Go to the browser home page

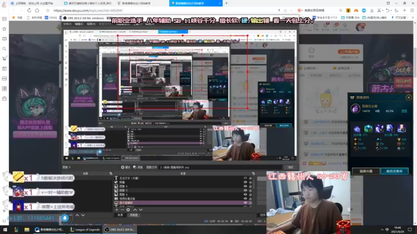tap(37, 10)
